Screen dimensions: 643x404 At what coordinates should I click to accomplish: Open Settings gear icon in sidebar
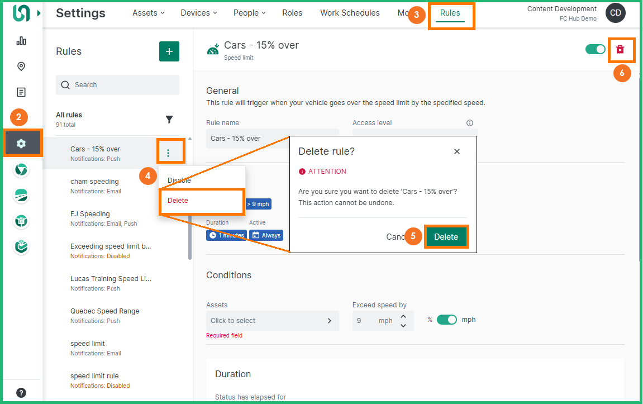[21, 144]
